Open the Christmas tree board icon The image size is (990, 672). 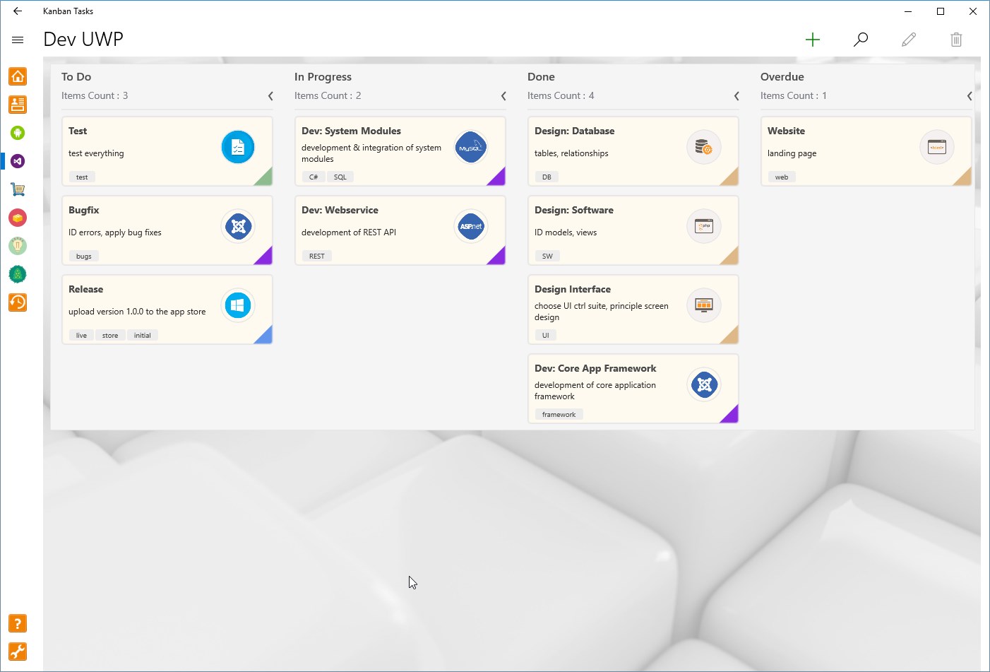point(18,274)
